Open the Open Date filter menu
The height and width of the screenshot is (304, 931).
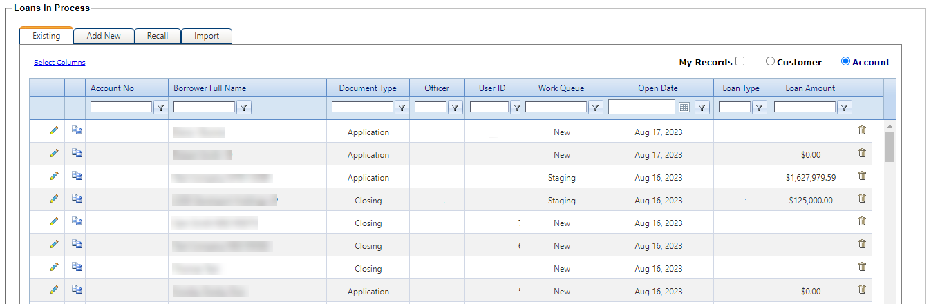pyautogui.click(x=702, y=108)
